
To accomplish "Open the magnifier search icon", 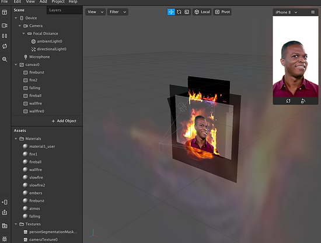I will [x=5, y=60].
